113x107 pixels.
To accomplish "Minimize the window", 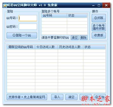I will pos(93,5).
